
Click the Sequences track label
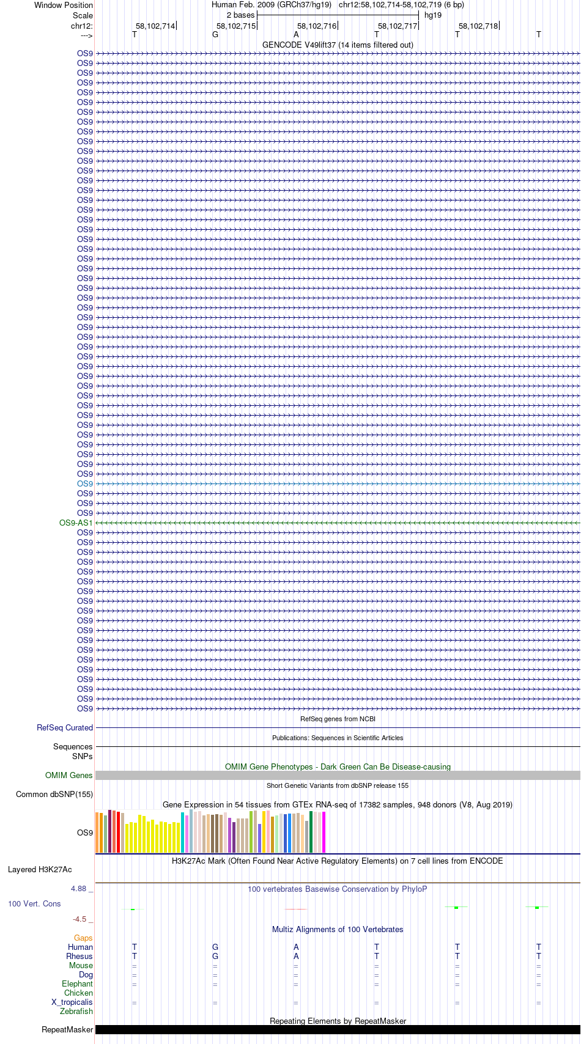(73, 746)
